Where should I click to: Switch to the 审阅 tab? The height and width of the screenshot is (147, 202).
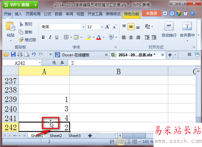(x=69, y=14)
